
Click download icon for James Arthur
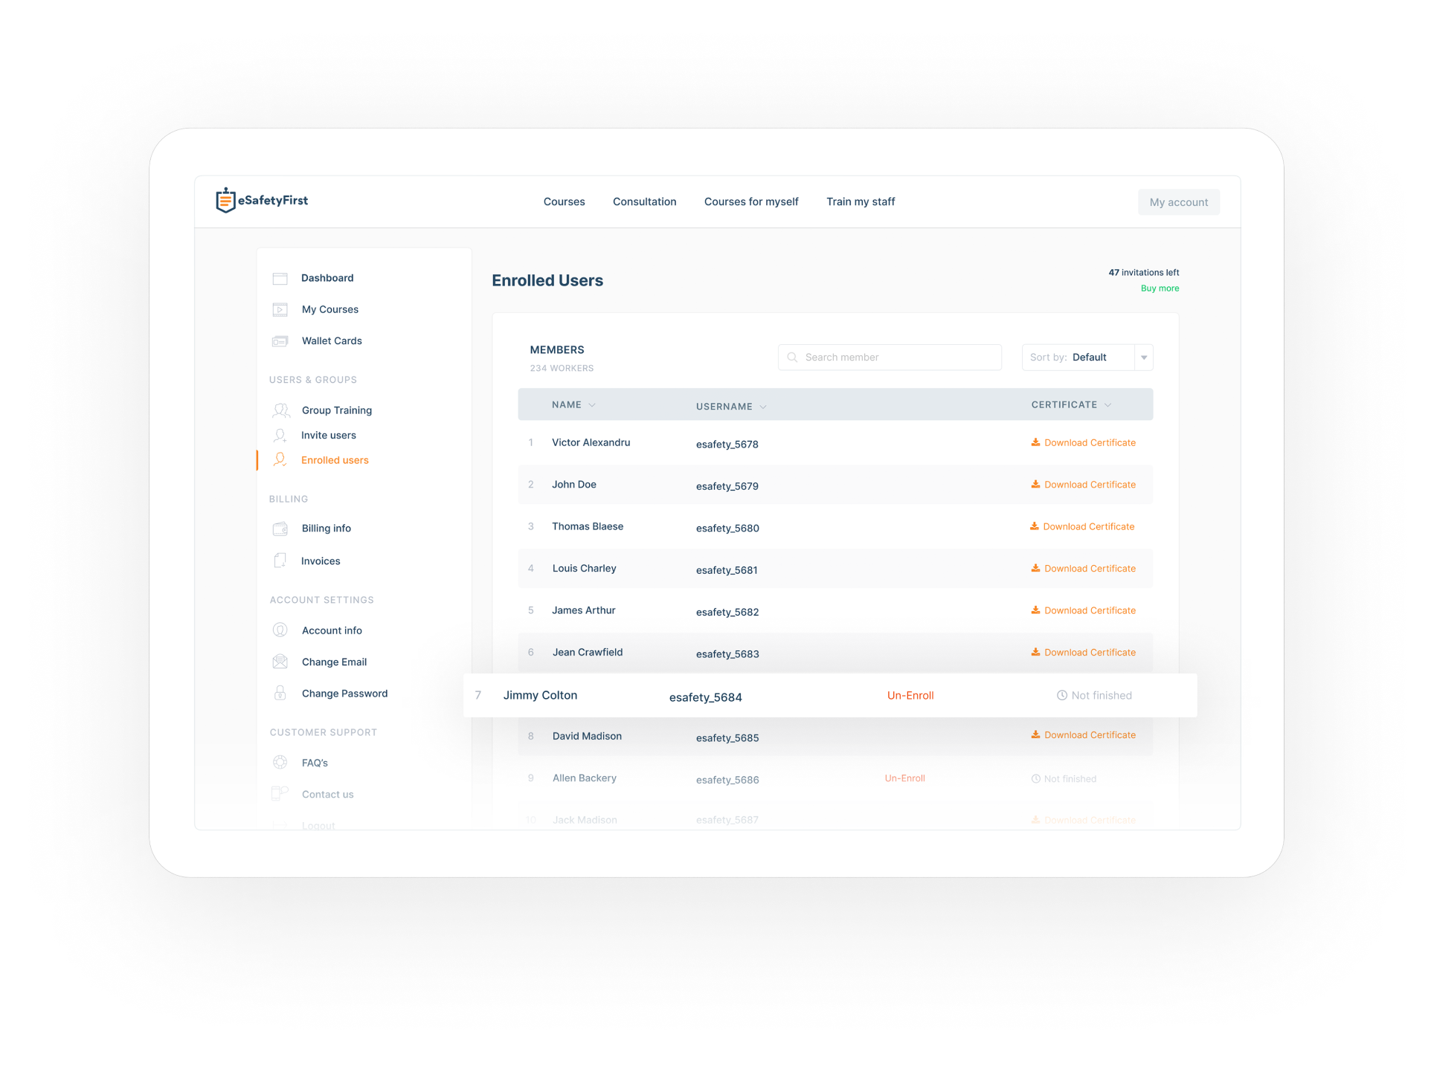coord(1036,610)
